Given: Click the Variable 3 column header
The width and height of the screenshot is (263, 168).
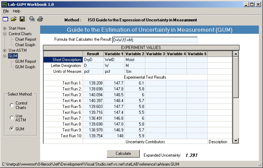Looking at the screenshot, I should (156, 54).
